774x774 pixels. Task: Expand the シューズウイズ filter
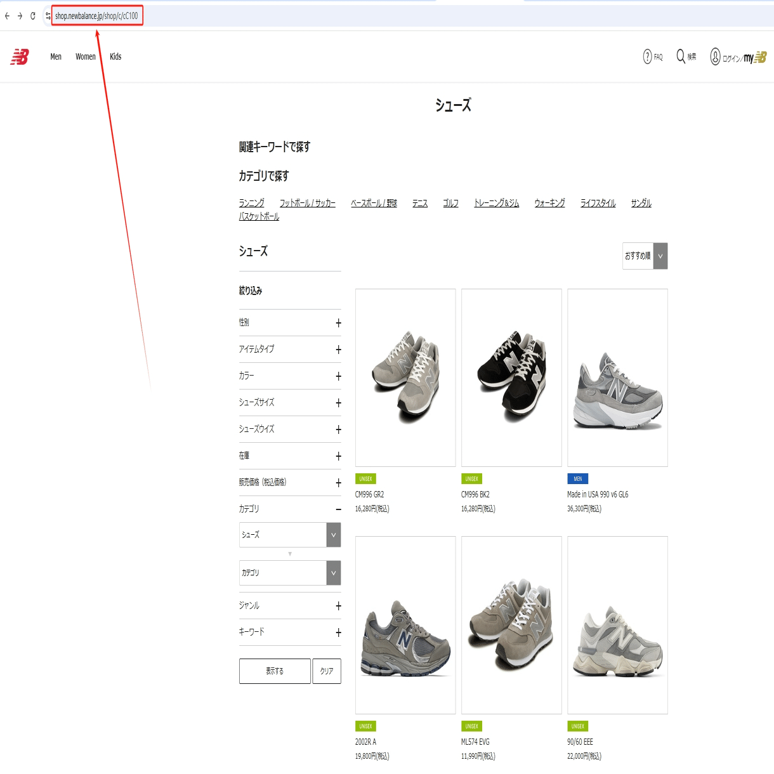[x=290, y=430]
